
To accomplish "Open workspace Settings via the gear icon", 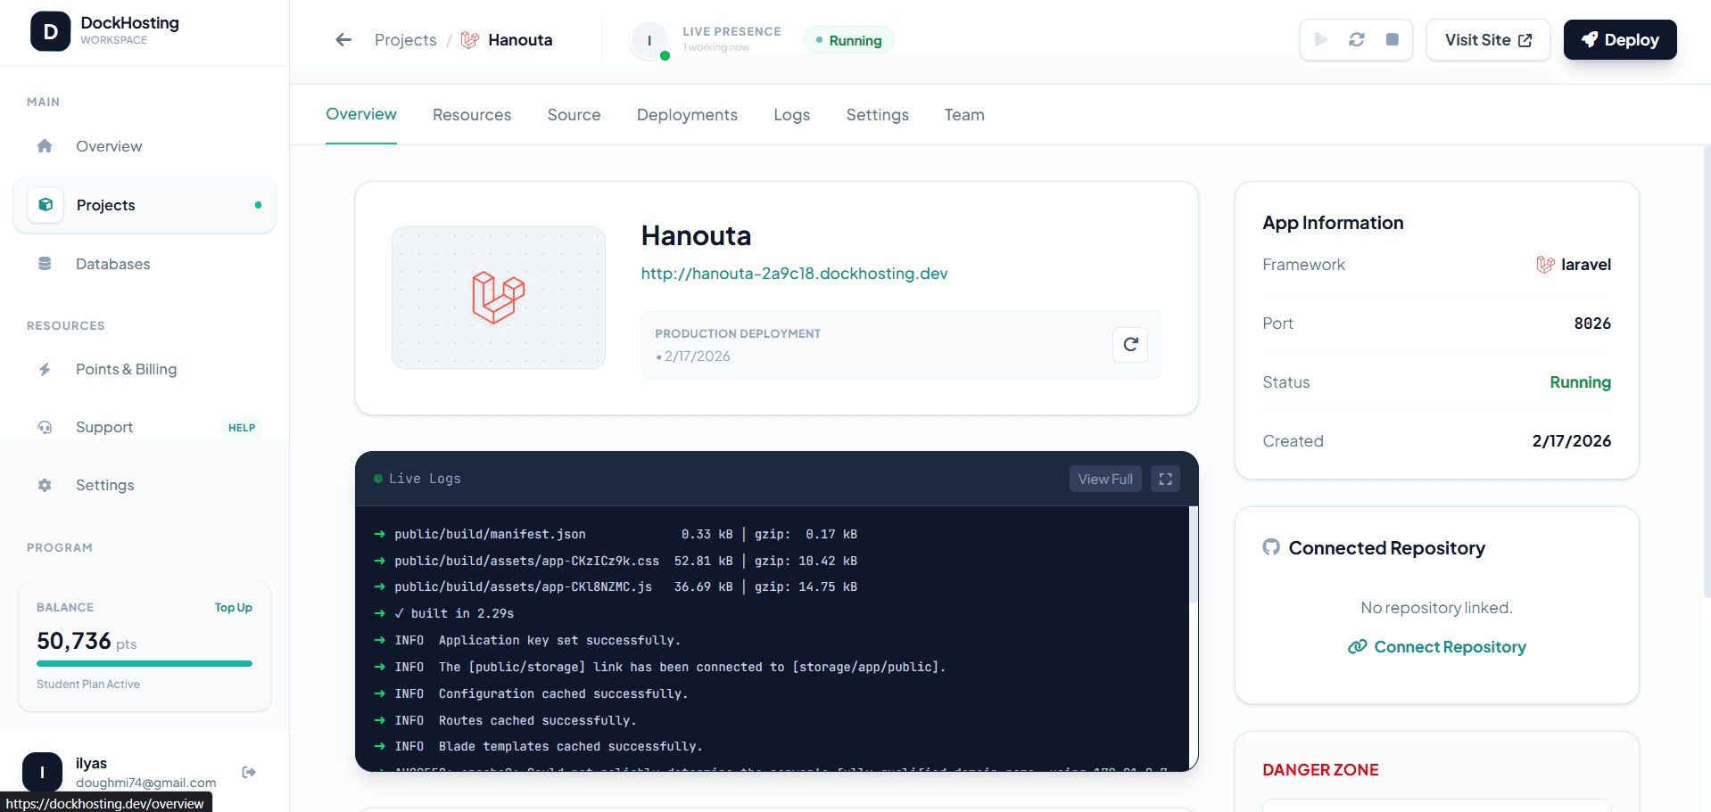I will 45,484.
